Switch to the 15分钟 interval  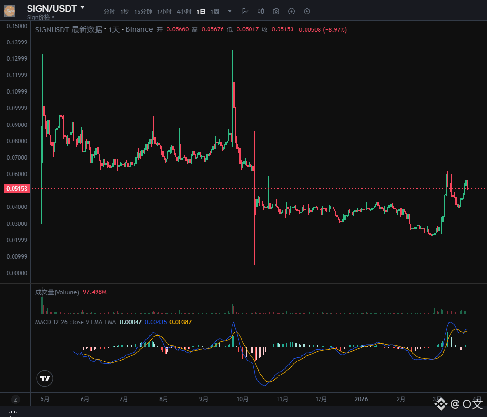[x=143, y=12]
